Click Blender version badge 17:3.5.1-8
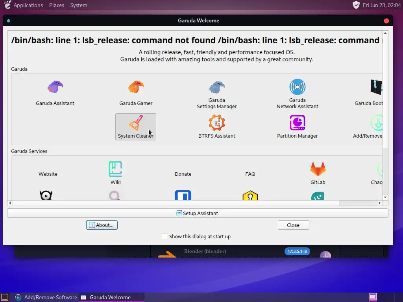Screen dimensions: 403x302 tap(297, 251)
